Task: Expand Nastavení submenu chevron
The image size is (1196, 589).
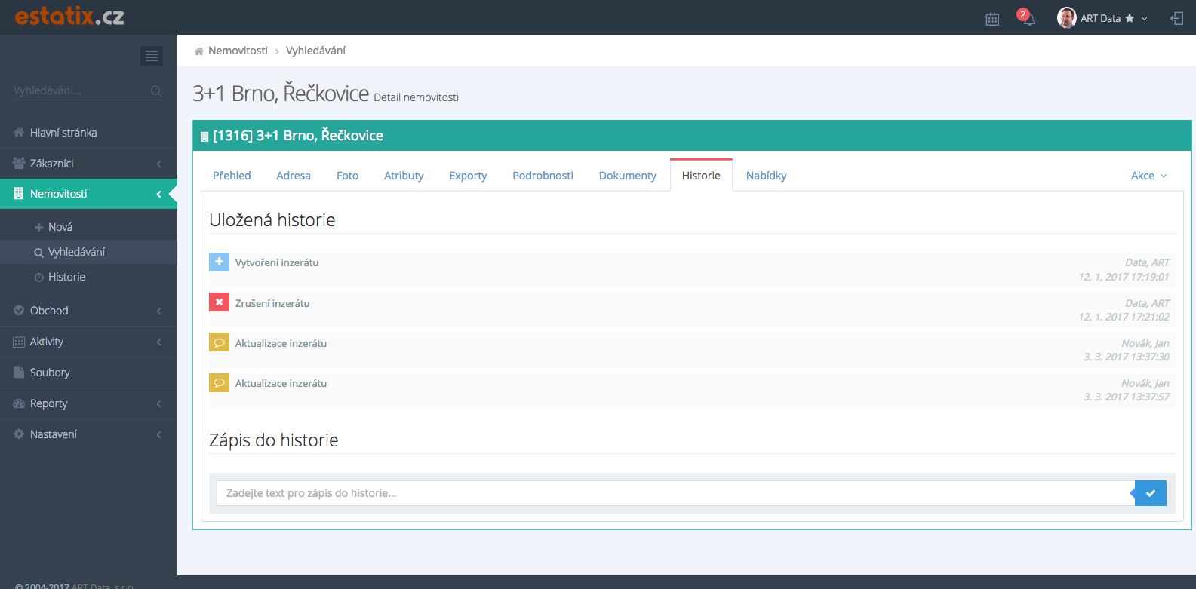Action: (x=158, y=434)
